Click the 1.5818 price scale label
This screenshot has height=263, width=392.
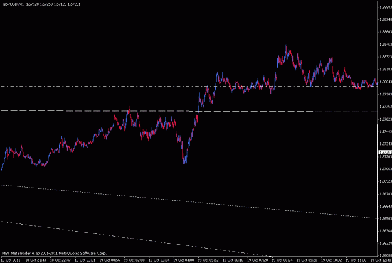(386, 69)
